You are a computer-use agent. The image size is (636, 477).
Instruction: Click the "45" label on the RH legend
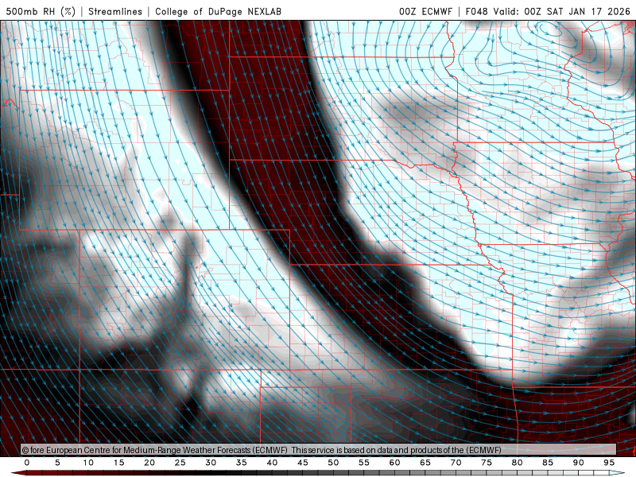coord(303,463)
